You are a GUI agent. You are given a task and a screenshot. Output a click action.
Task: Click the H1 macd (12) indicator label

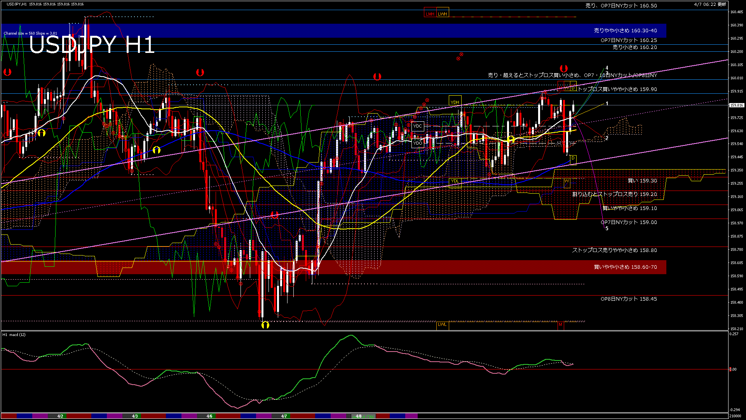[x=14, y=335]
